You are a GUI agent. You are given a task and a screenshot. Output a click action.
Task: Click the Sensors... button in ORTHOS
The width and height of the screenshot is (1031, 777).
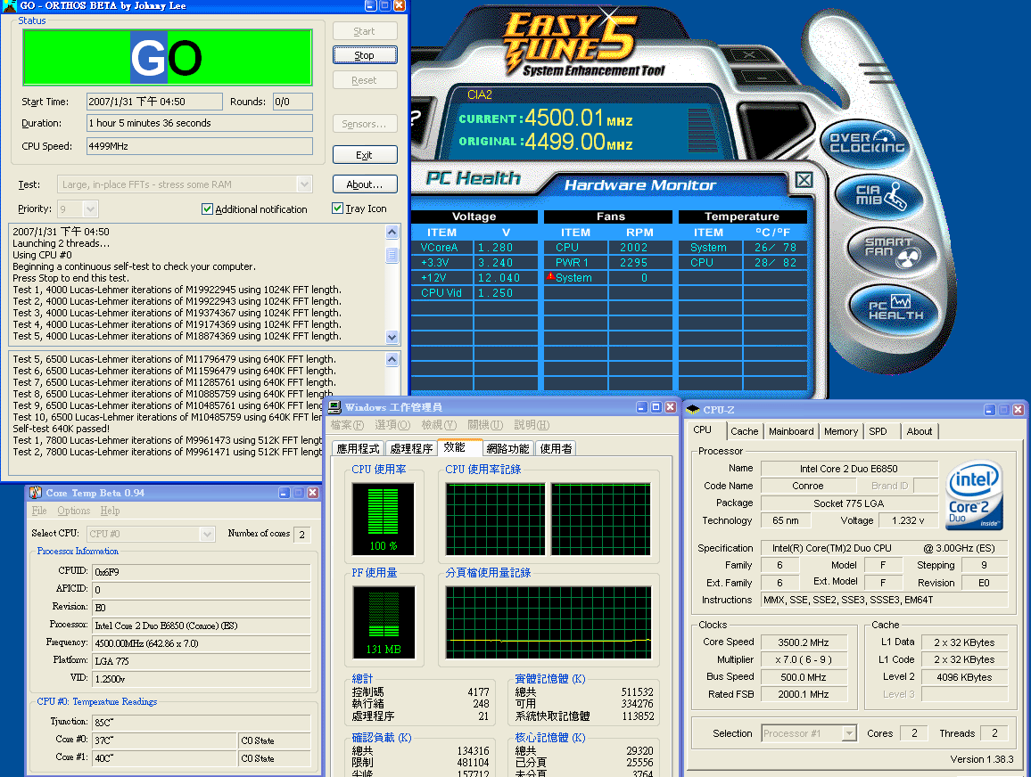(364, 124)
